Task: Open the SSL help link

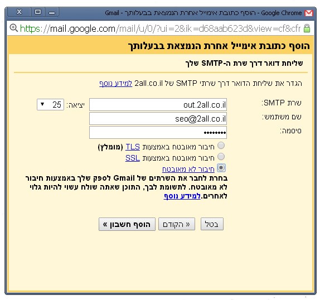Action: coord(133,158)
